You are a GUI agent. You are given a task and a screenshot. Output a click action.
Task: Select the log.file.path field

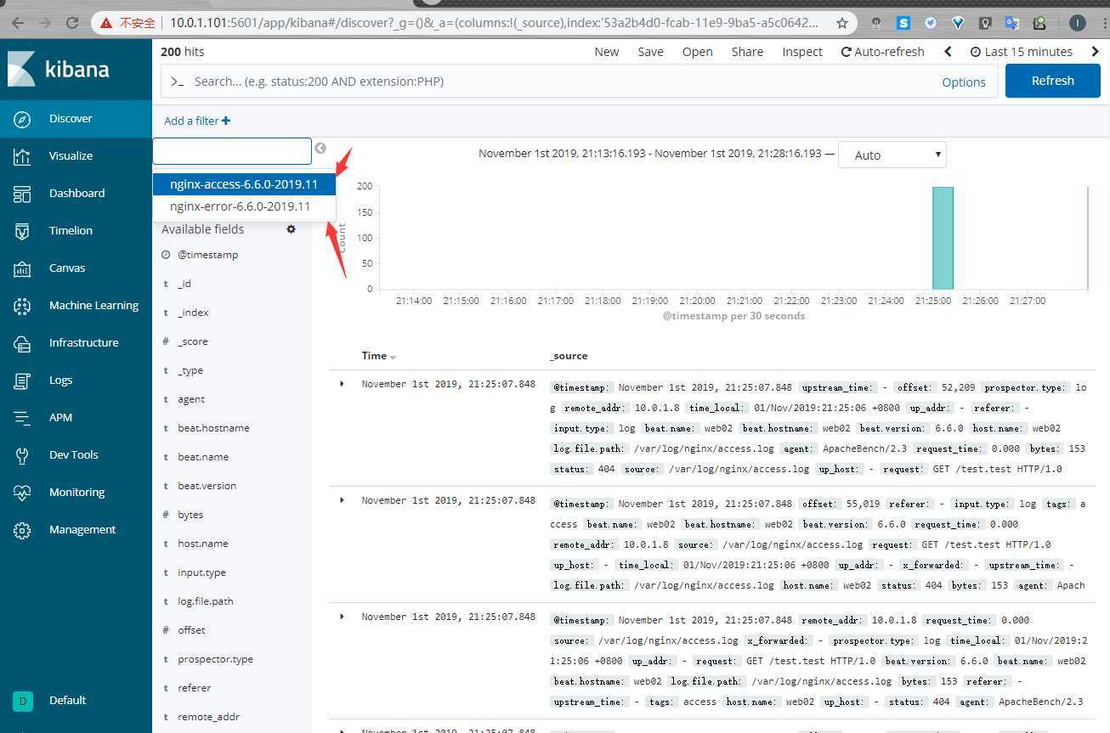coord(205,601)
